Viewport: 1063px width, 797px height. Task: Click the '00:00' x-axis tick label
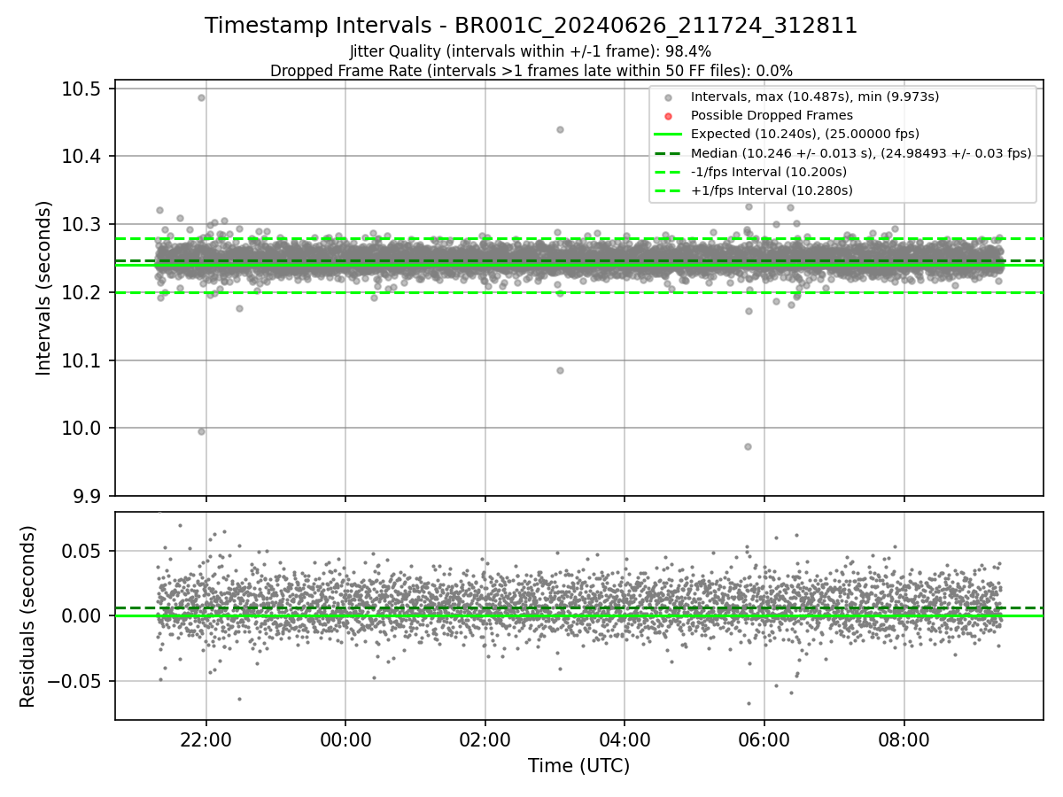[345, 740]
